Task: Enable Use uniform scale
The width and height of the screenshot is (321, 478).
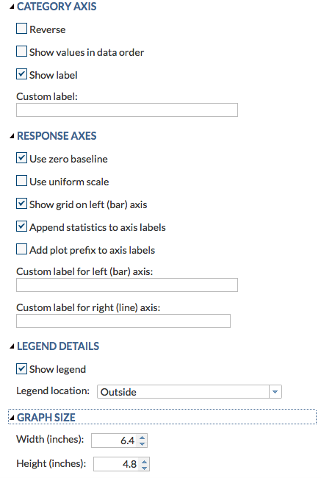Action: [x=21, y=181]
